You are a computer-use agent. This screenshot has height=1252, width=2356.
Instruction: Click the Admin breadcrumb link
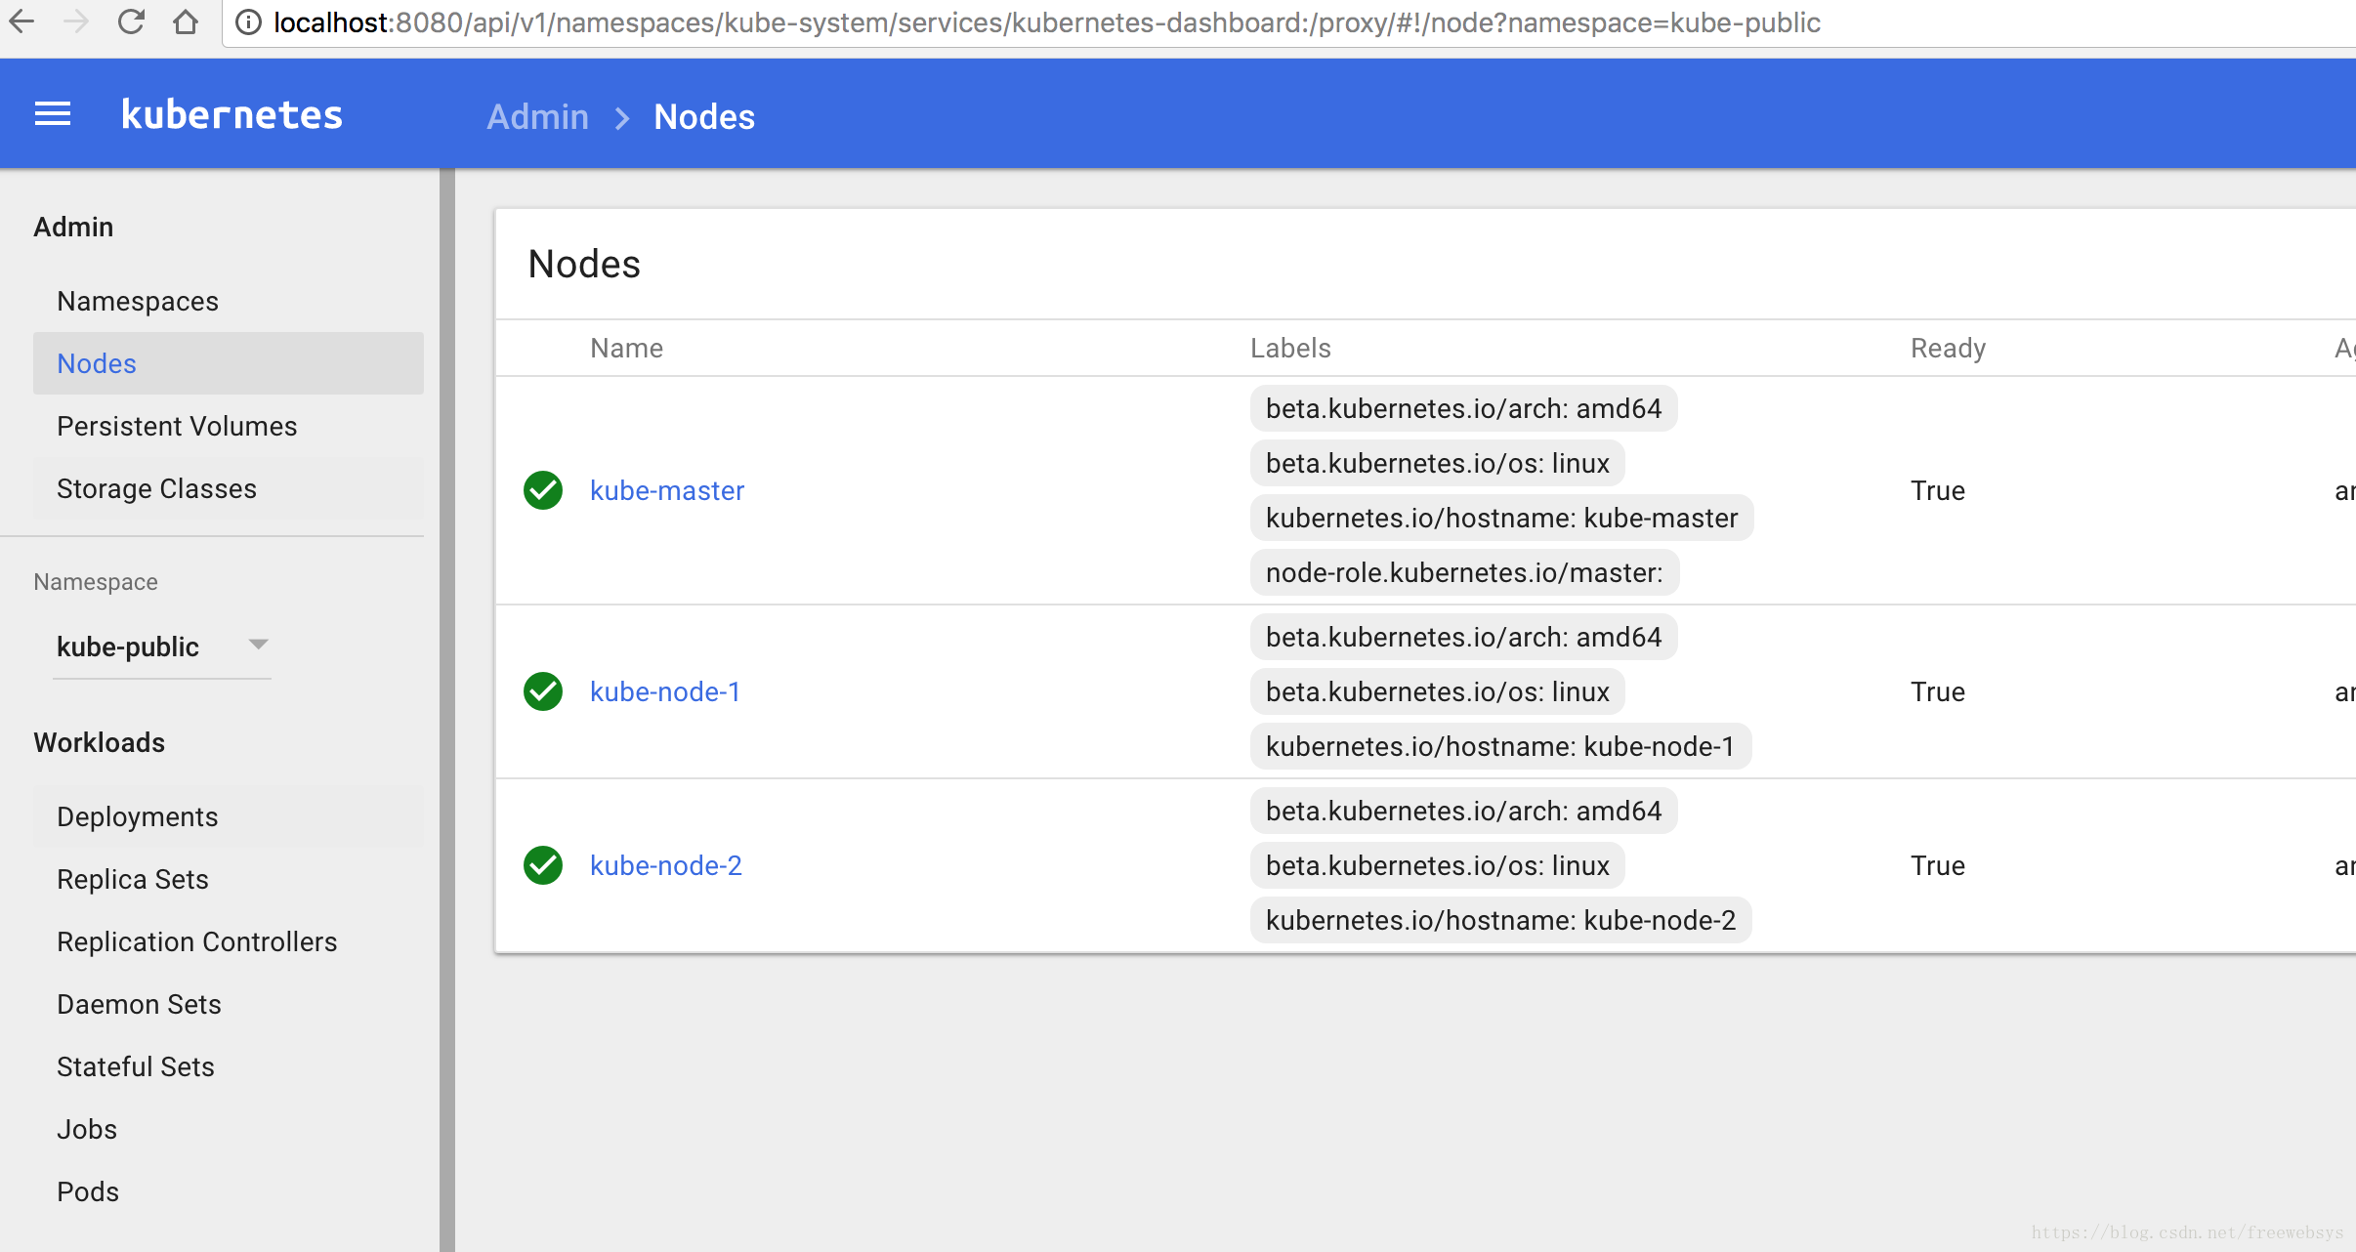537,117
